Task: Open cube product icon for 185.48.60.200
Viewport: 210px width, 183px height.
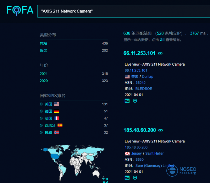Action: click(135, 178)
